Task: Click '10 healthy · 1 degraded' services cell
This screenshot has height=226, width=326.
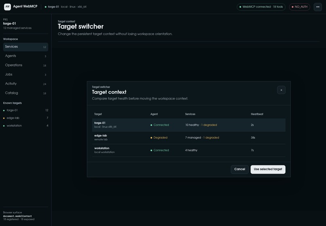Action: pos(201,125)
